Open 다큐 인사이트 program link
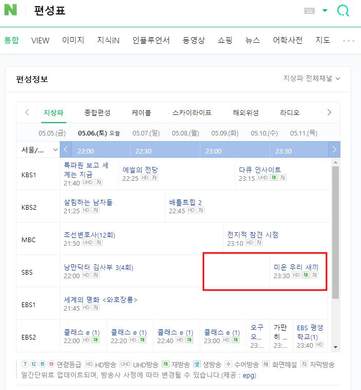 (260, 170)
